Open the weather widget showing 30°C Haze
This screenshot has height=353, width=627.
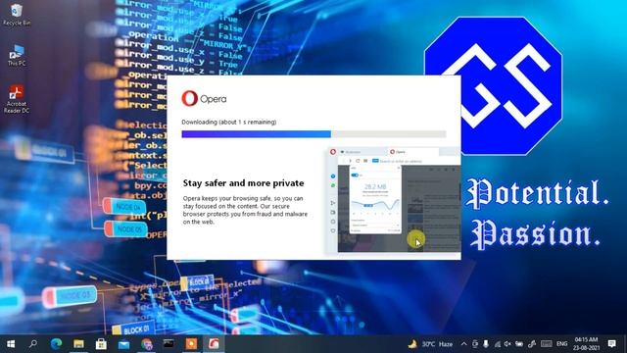[430, 344]
